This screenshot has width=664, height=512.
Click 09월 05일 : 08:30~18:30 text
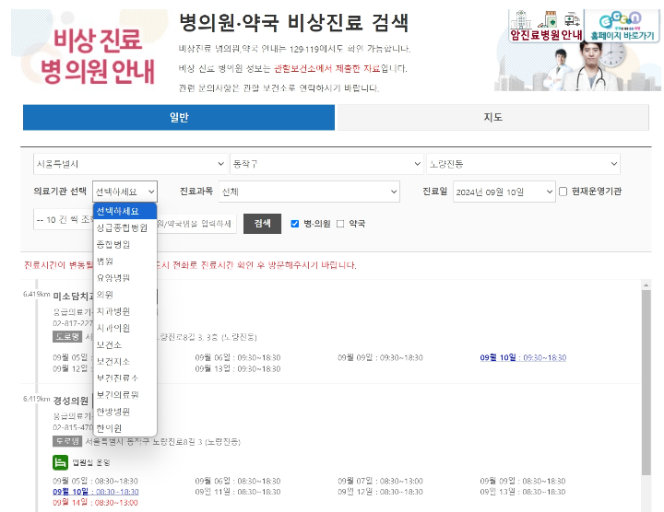[95, 481]
